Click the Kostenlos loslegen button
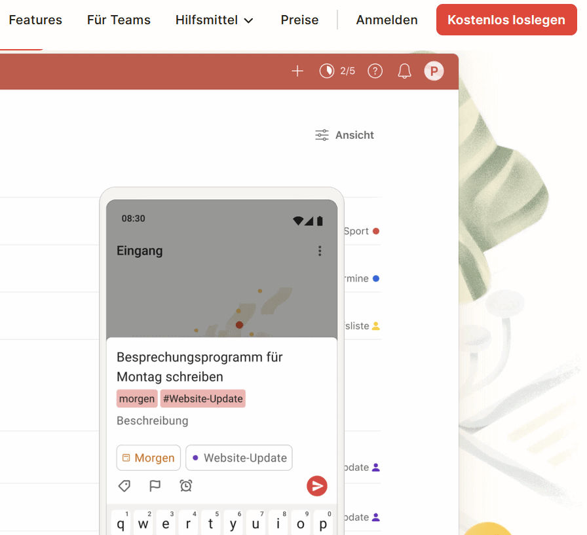Viewport: 587px width, 535px height. [x=506, y=20]
